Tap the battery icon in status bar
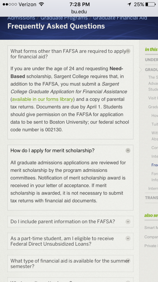Screen dimensions: 158x282 click(x=151, y=4)
